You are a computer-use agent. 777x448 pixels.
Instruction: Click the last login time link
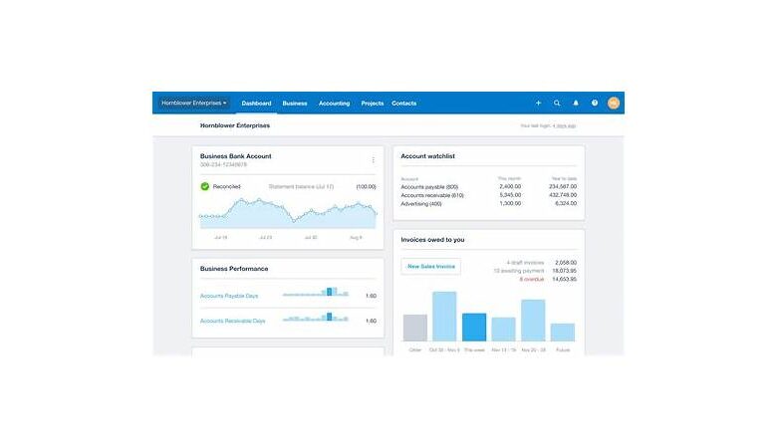565,126
